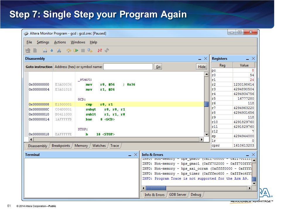Click the sp register value 4294944000
This screenshot has width=281, height=211.
pyautogui.click(x=244, y=136)
